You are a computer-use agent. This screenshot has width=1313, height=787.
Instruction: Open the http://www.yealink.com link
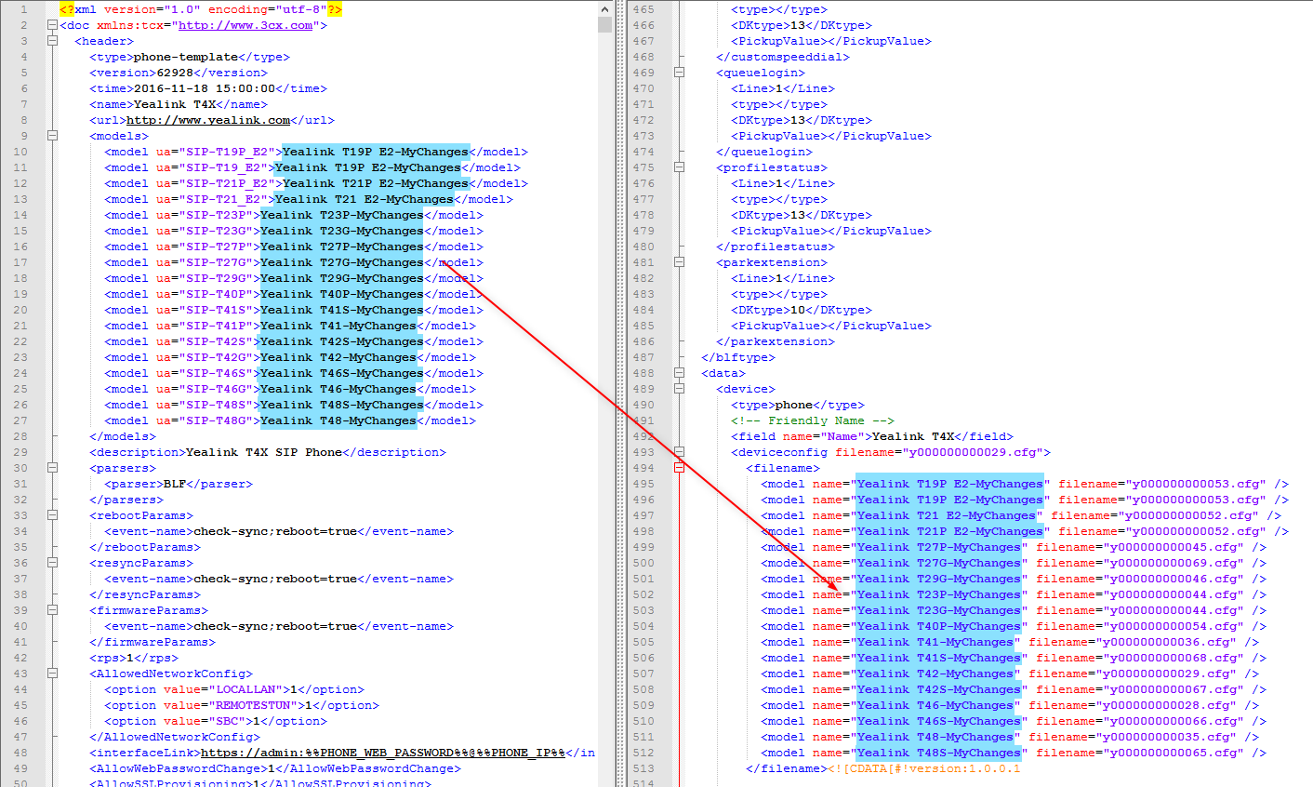208,120
